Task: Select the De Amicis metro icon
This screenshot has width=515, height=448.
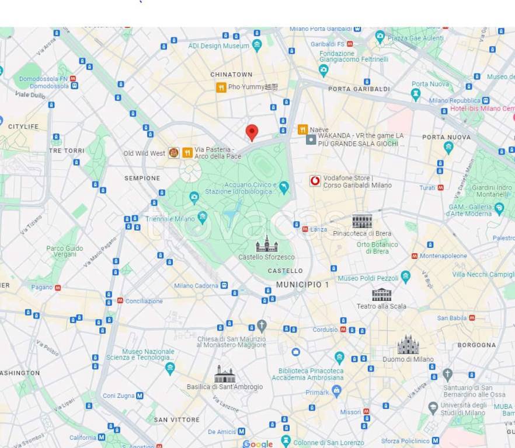Action: click(x=241, y=431)
